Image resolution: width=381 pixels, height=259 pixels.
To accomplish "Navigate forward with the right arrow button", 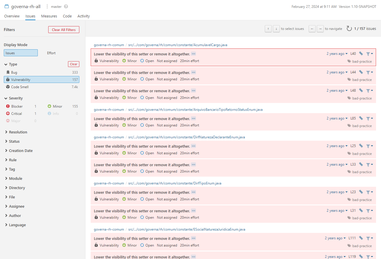I will point(320,29).
